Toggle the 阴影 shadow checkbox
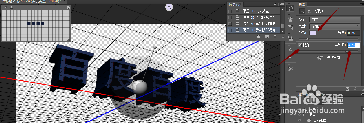 (300, 45)
